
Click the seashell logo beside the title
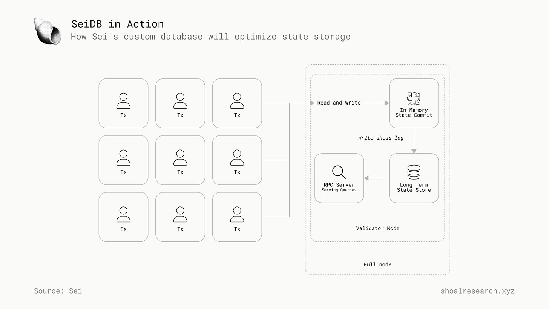click(x=48, y=31)
